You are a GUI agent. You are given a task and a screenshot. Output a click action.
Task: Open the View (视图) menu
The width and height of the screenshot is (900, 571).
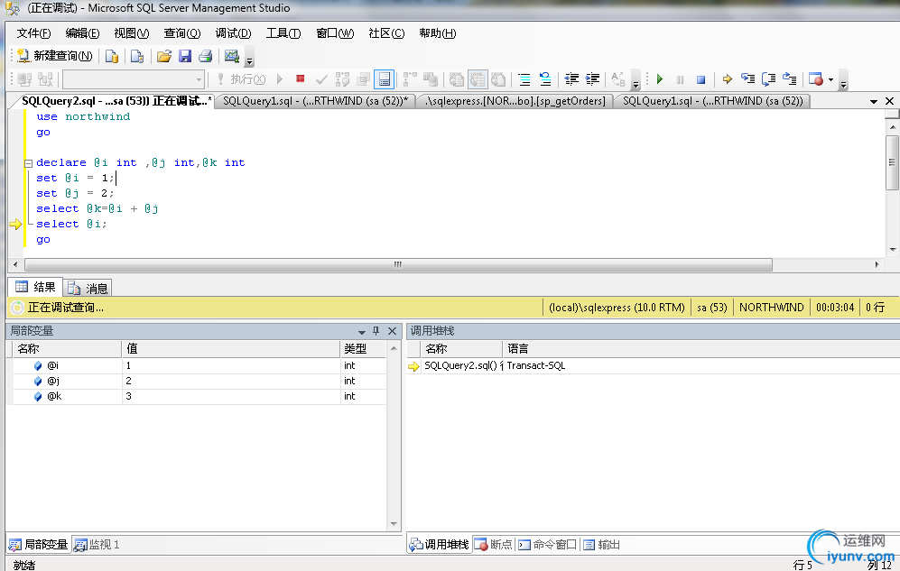coord(132,33)
